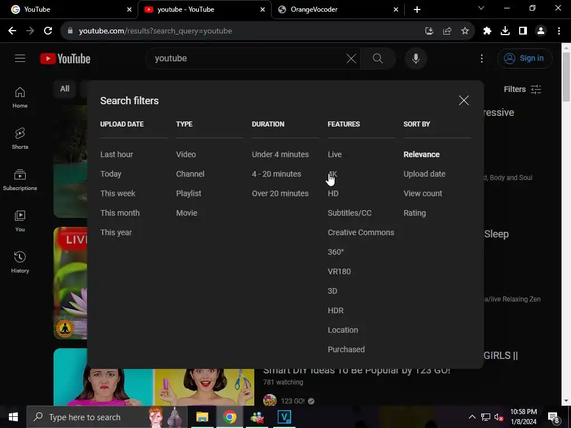The height and width of the screenshot is (428, 571).
Task: Click the YouTube logo
Action: [x=65, y=59]
